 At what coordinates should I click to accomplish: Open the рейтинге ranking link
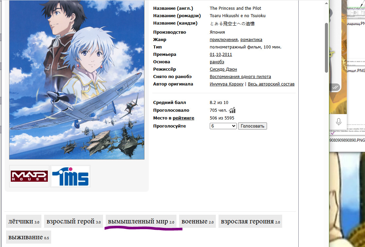(184, 118)
